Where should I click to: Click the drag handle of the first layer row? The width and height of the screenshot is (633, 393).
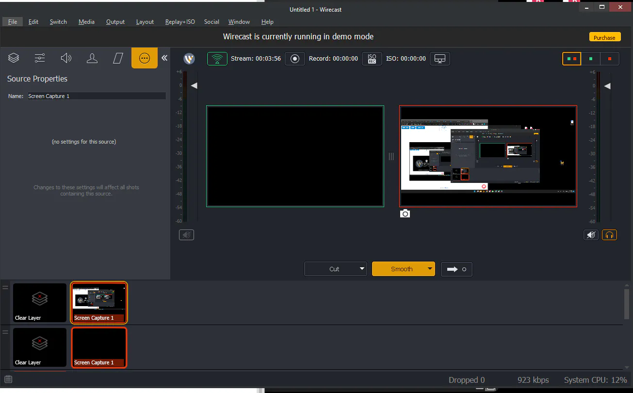tap(6, 288)
